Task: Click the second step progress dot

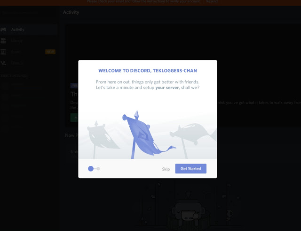Action: coord(98,169)
